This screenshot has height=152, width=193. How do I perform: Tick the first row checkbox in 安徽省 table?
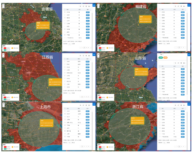[65, 12]
